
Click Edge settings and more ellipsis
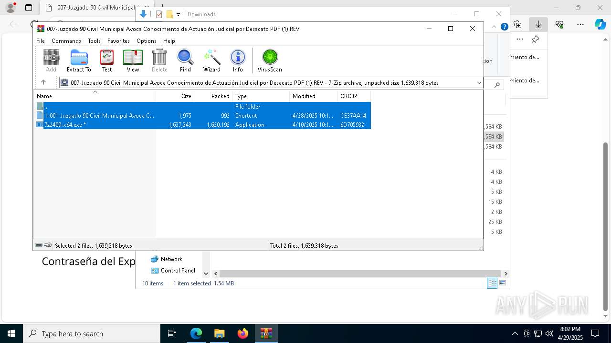pos(580,24)
